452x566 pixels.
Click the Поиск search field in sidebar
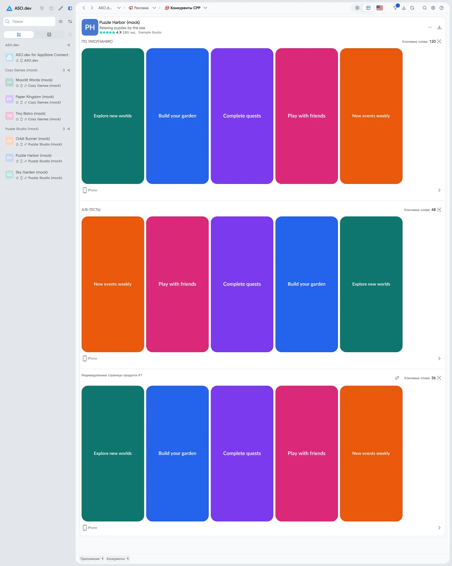pyautogui.click(x=29, y=21)
